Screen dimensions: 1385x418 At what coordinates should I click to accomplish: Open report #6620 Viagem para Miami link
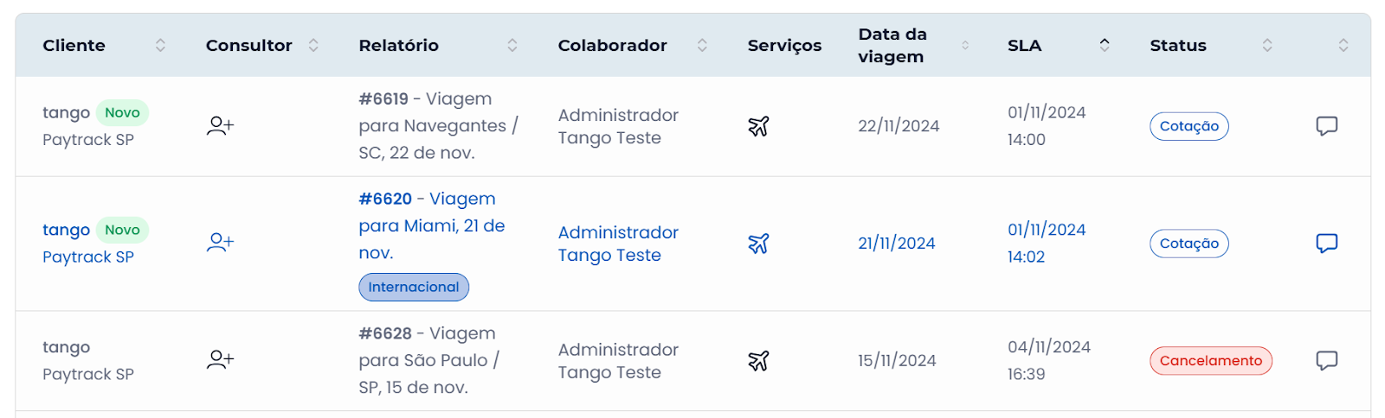point(432,225)
